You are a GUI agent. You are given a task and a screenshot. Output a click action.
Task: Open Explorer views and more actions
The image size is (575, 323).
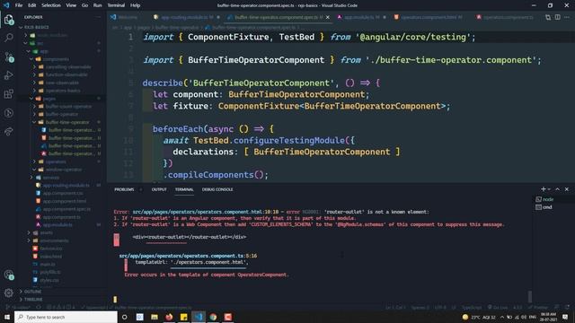pos(98,17)
